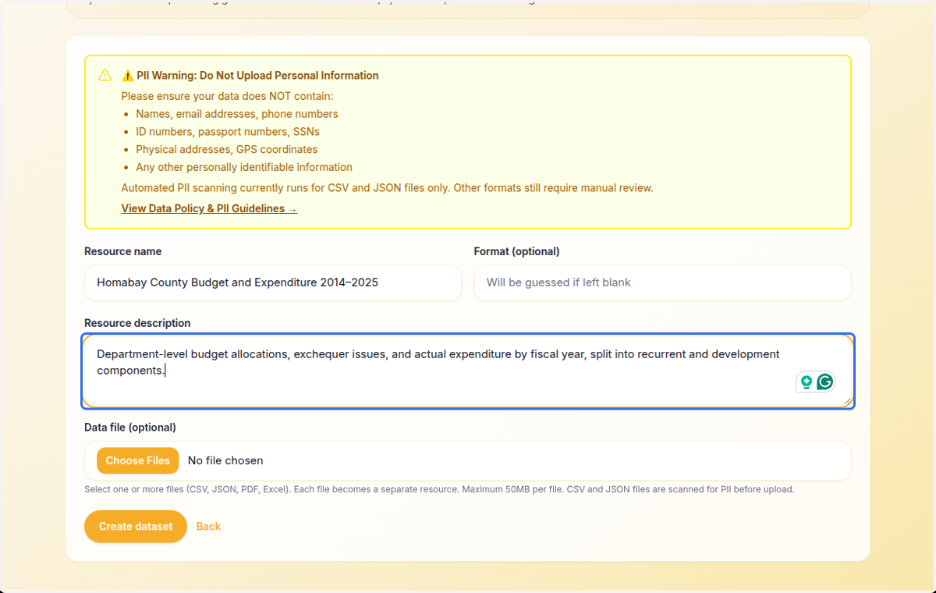Click the file size help text below file chooser
This screenshot has width=936, height=593.
point(439,490)
